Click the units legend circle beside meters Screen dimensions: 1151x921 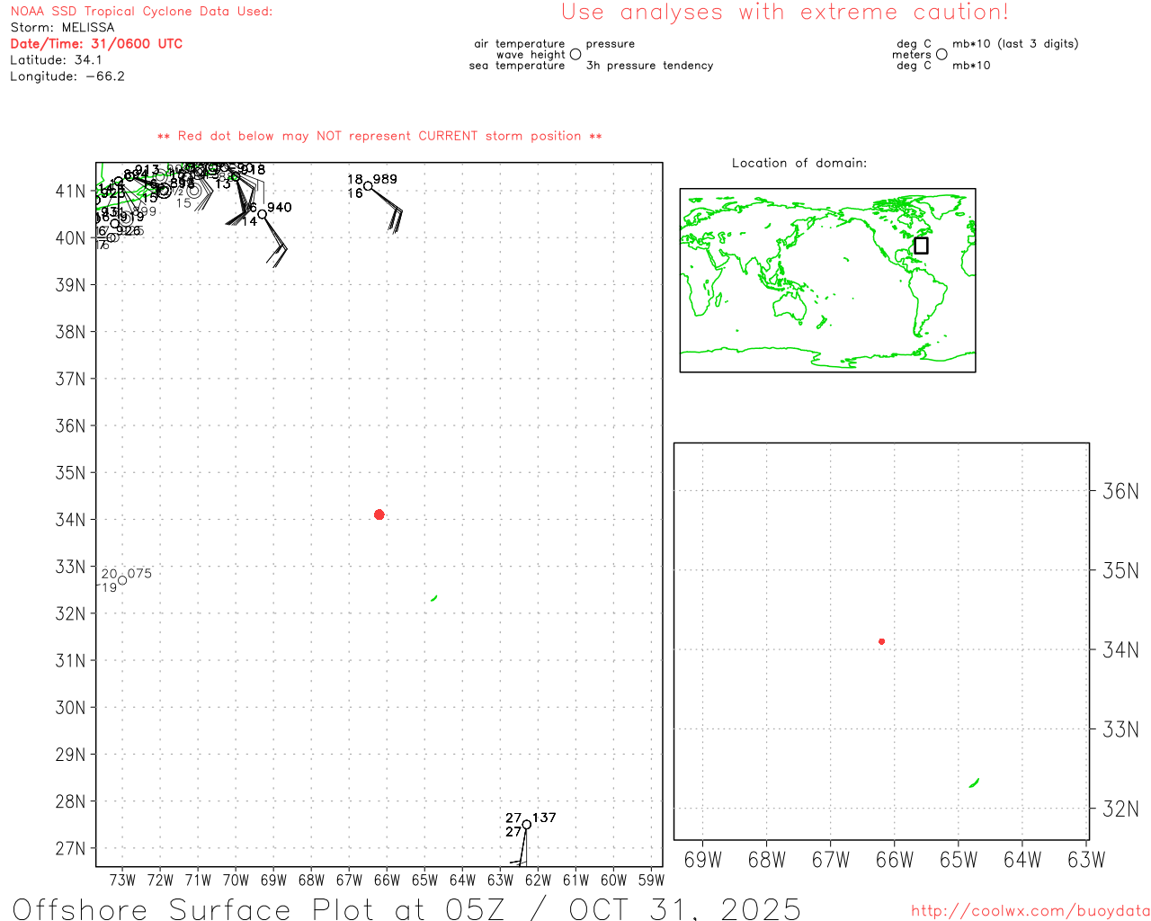[x=941, y=55]
